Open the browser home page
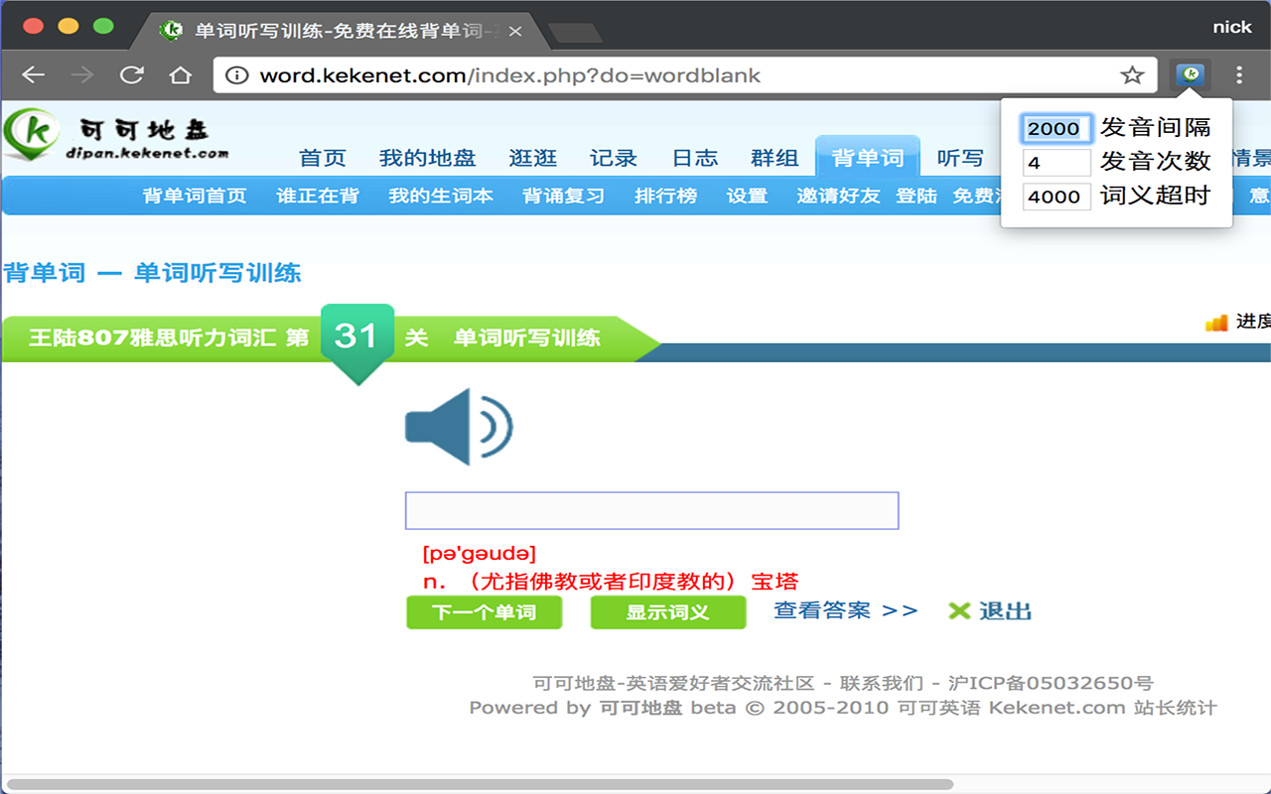 [180, 75]
